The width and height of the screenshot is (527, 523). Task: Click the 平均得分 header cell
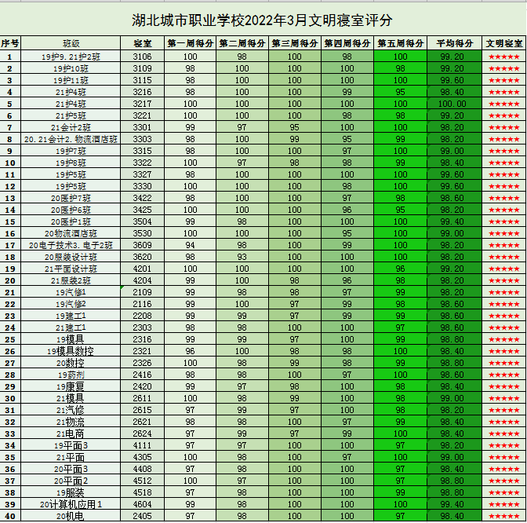(x=454, y=43)
